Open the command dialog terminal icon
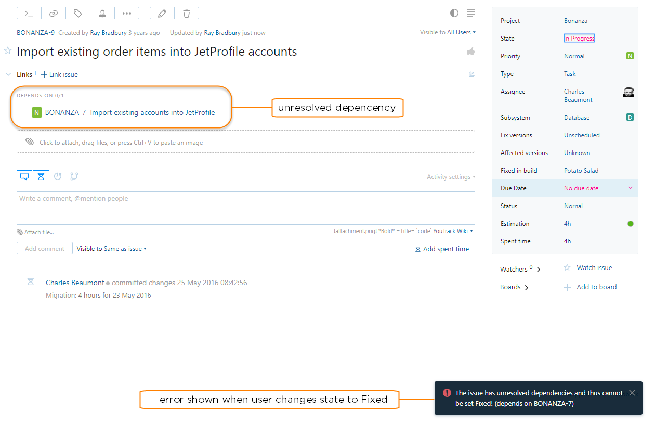Image resolution: width=655 pixels, height=423 pixels. (29, 14)
